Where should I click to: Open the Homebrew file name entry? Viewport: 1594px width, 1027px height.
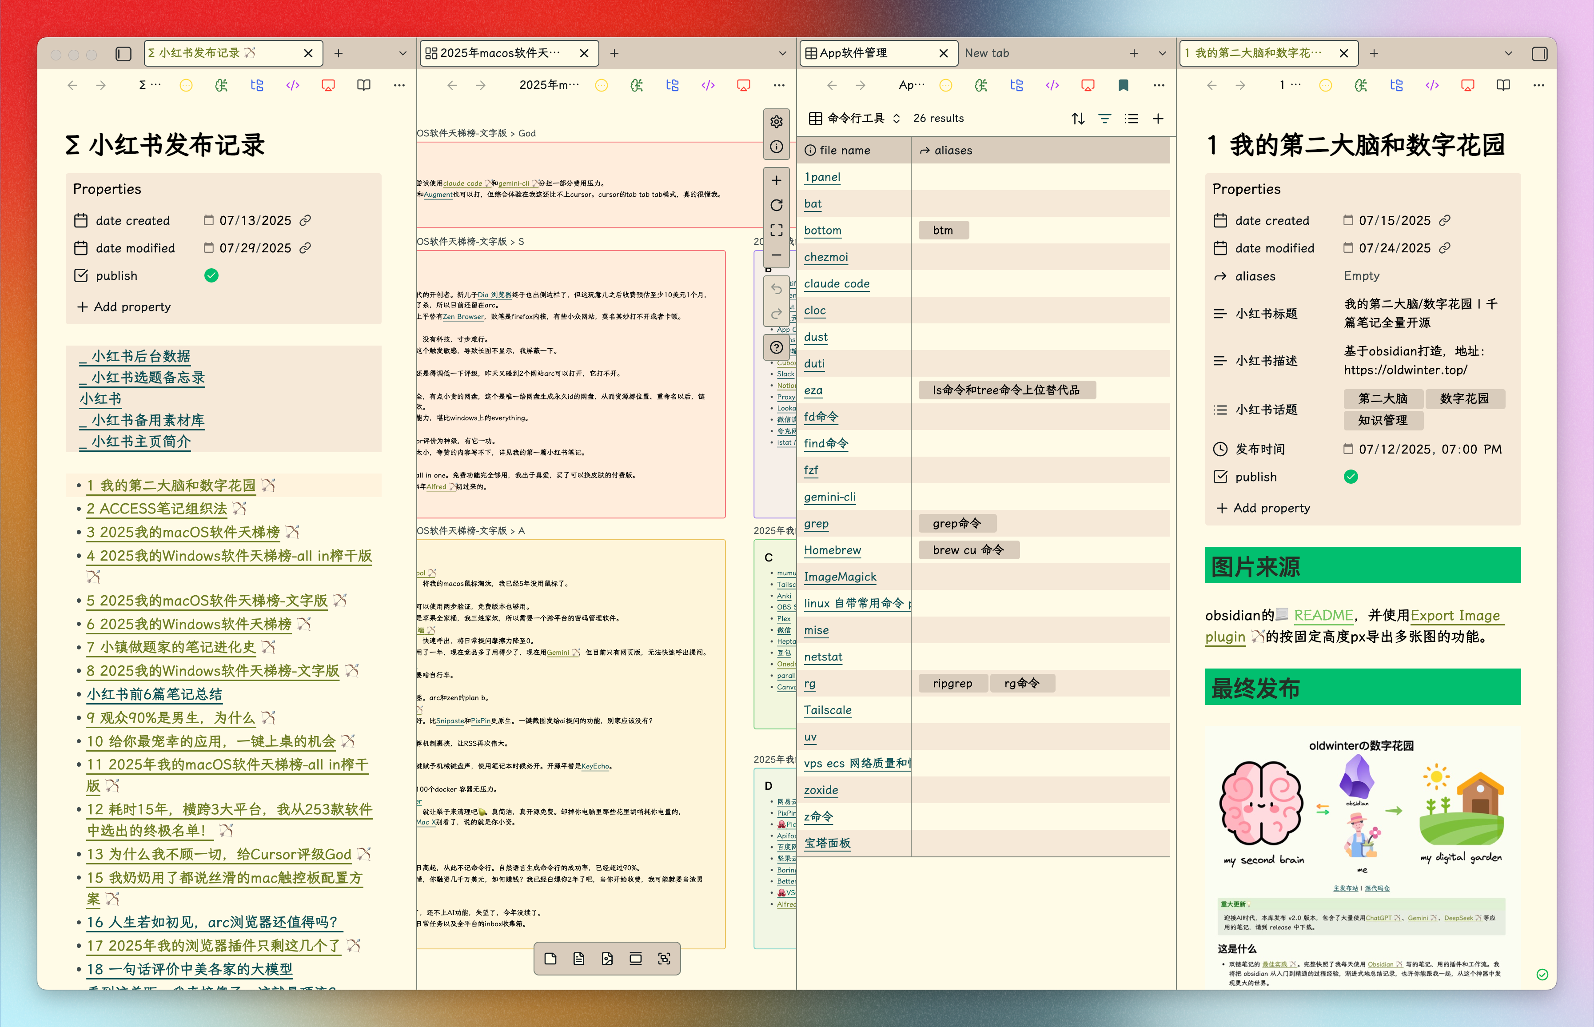pyautogui.click(x=833, y=550)
